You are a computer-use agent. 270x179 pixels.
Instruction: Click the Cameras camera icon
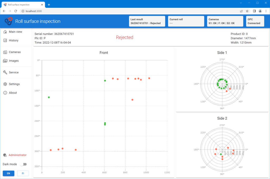(5, 52)
